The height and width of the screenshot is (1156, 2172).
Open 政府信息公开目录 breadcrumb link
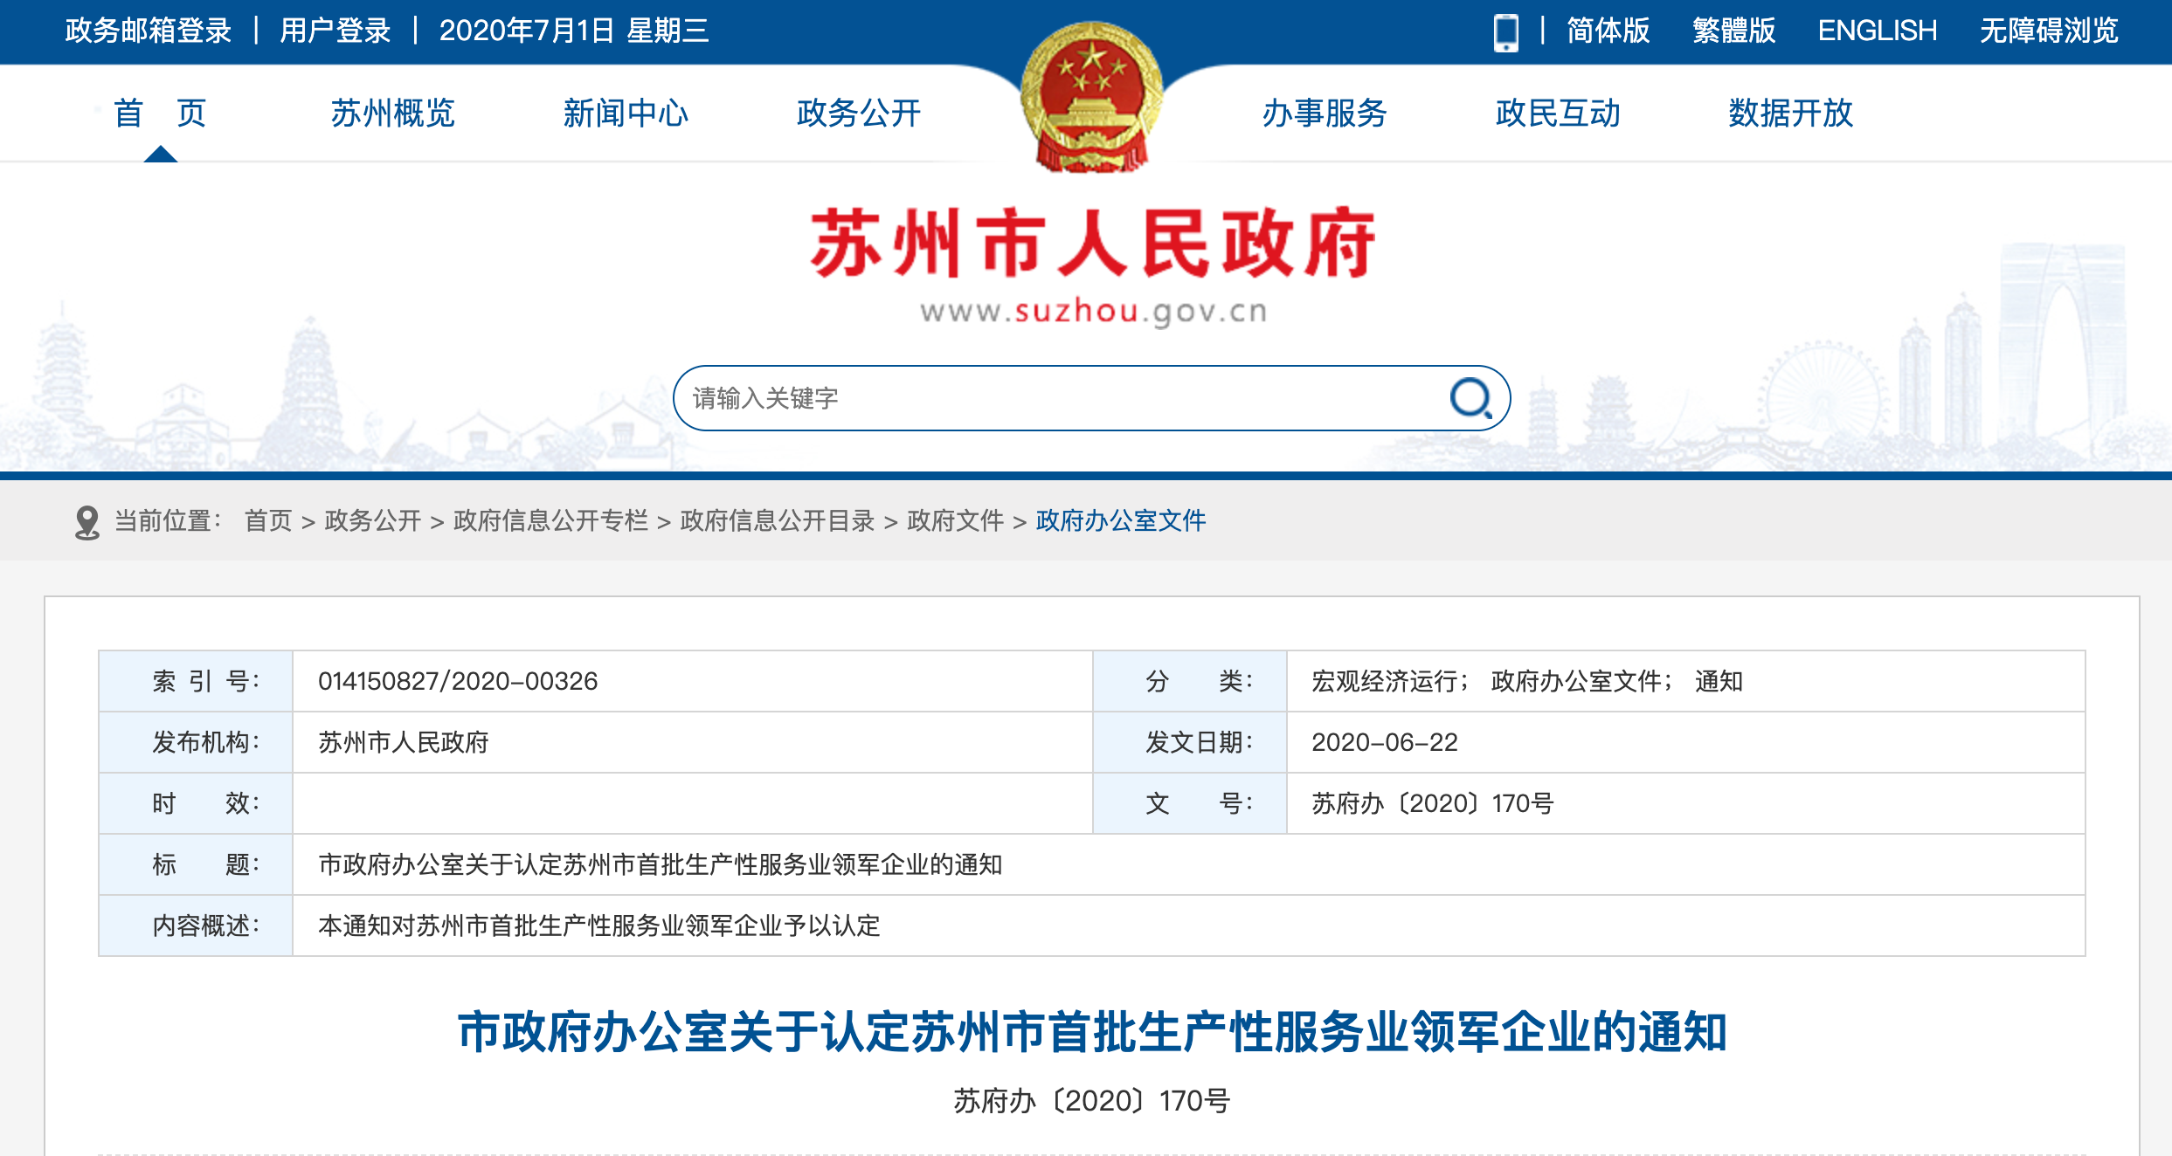point(778,521)
